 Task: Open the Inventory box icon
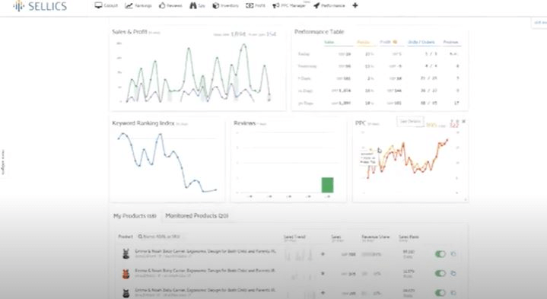click(216, 5)
